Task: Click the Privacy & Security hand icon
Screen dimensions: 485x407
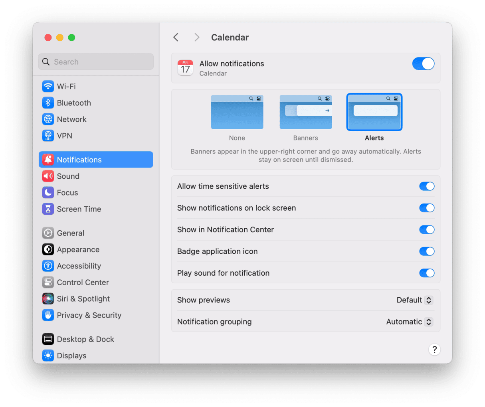Action: (x=48, y=315)
